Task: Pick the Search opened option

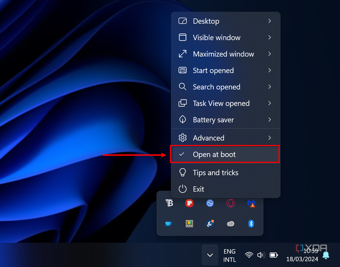Action: 216,87
